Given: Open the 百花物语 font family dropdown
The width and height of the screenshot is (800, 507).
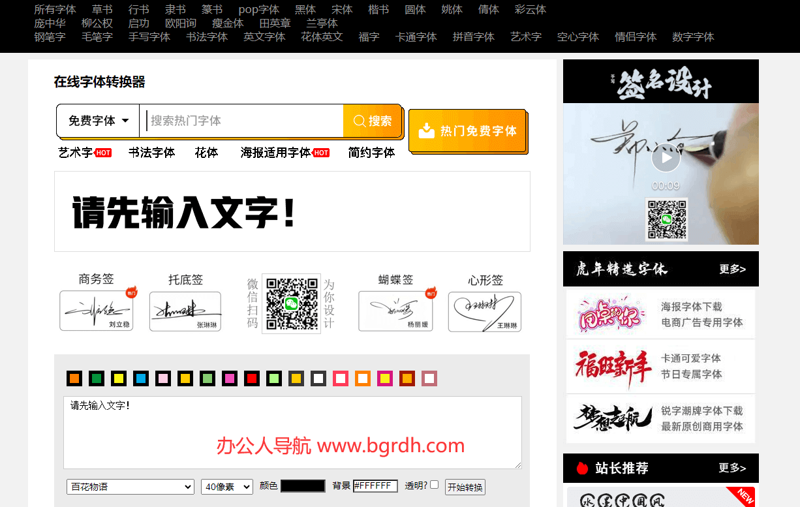Looking at the screenshot, I should pyautogui.click(x=130, y=487).
